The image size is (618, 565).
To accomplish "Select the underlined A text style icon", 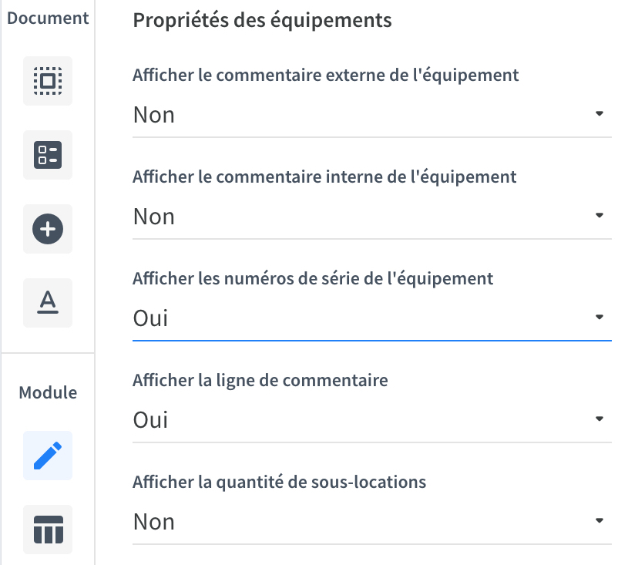I will pyautogui.click(x=48, y=303).
